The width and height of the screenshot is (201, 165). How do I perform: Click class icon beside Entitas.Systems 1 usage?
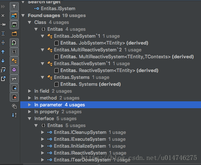click(x=50, y=77)
